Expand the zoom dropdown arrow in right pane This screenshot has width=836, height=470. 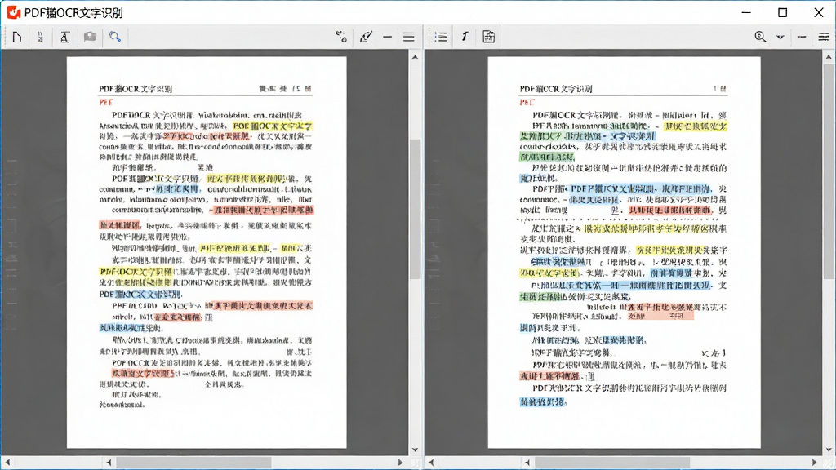click(x=780, y=37)
